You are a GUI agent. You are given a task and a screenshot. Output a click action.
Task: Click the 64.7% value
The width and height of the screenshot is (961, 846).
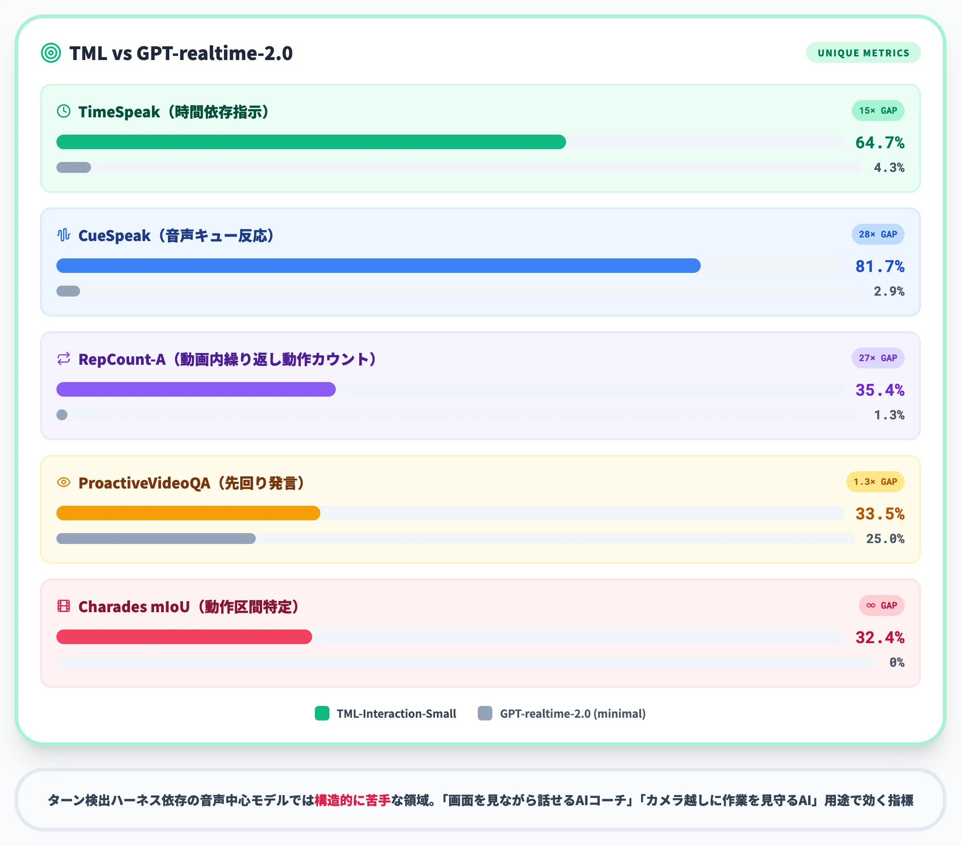[880, 142]
